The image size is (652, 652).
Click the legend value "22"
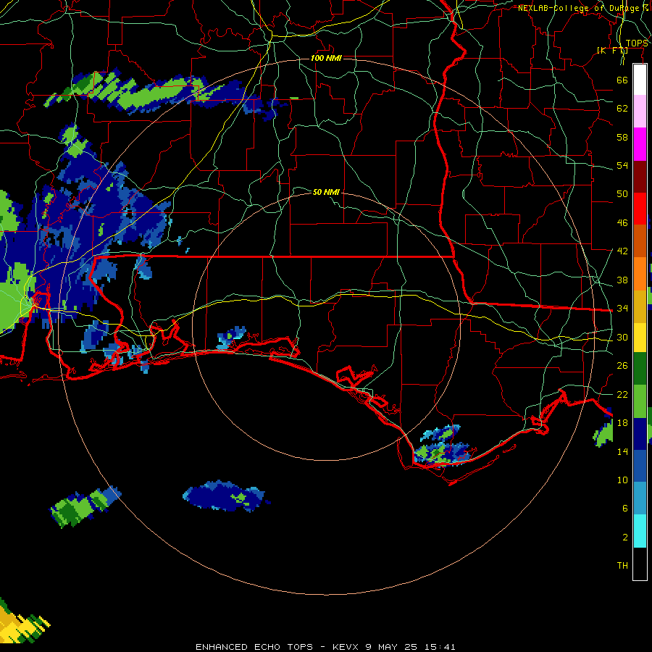click(622, 394)
